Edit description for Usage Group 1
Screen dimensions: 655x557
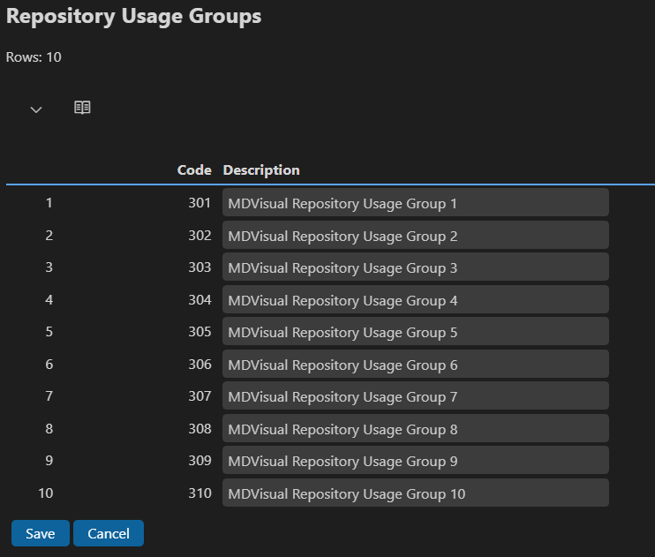point(416,203)
